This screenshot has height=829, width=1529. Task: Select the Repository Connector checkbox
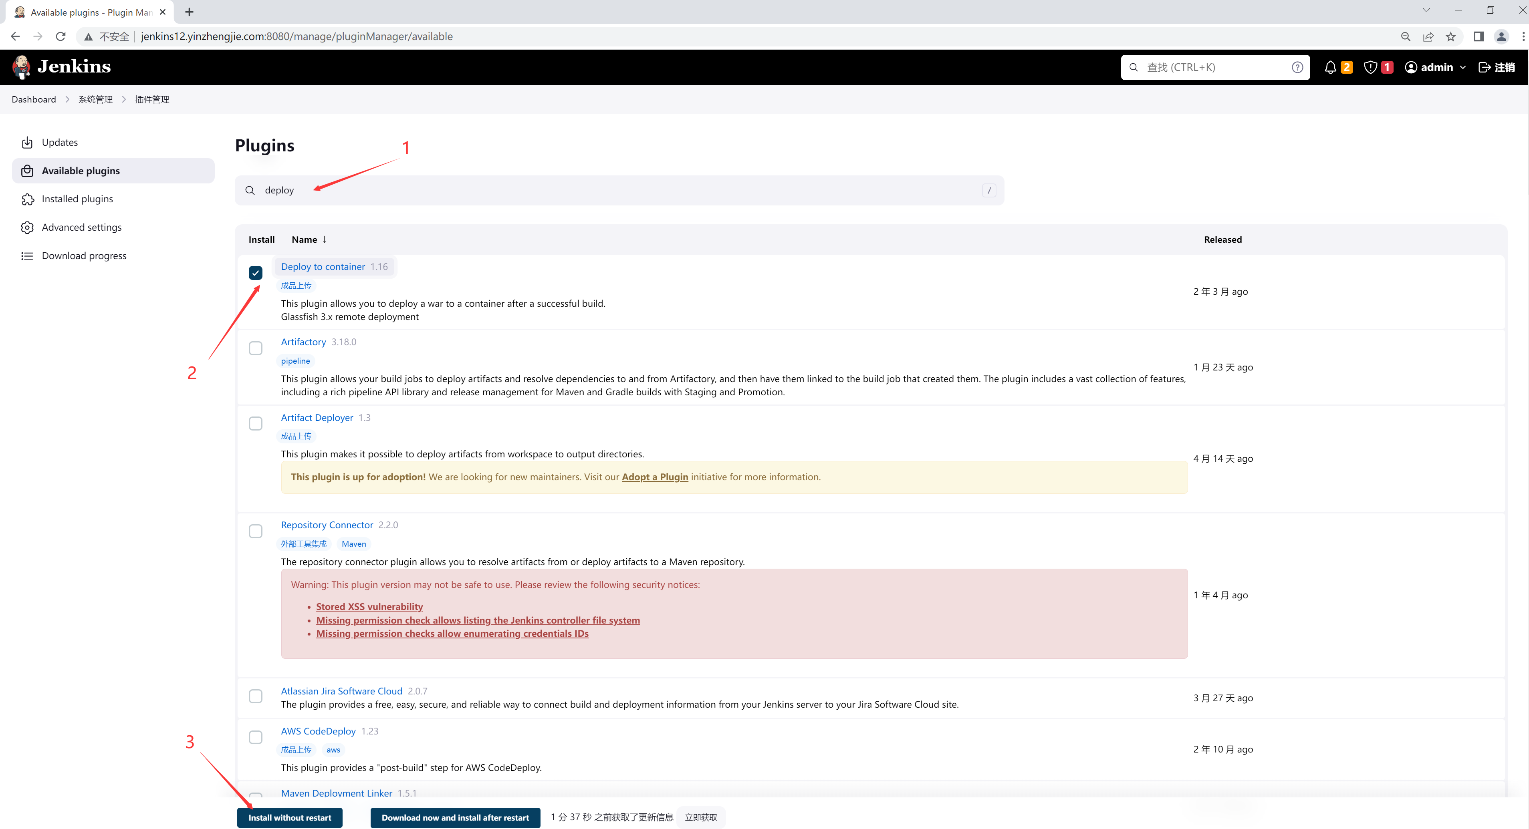click(255, 531)
